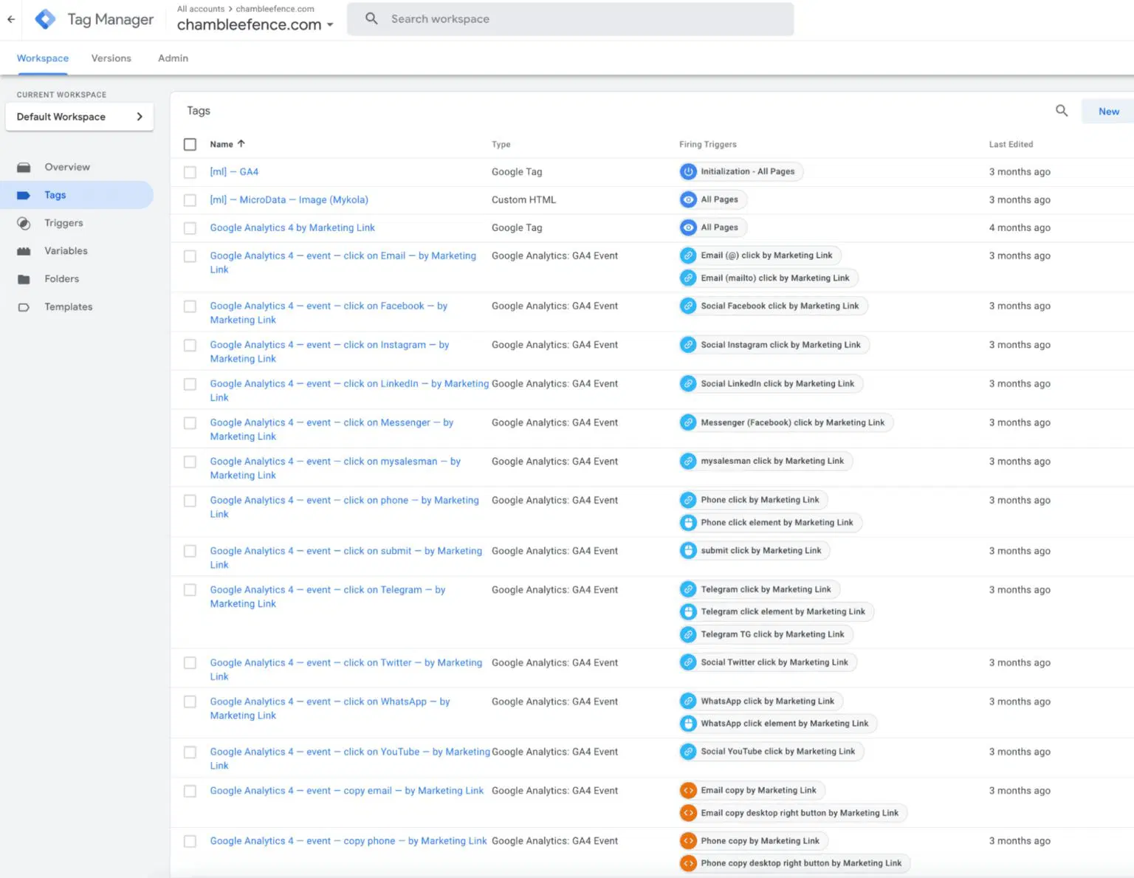Click the Initialization - All Pages trigger icon
1134x878 pixels.
[x=688, y=171]
